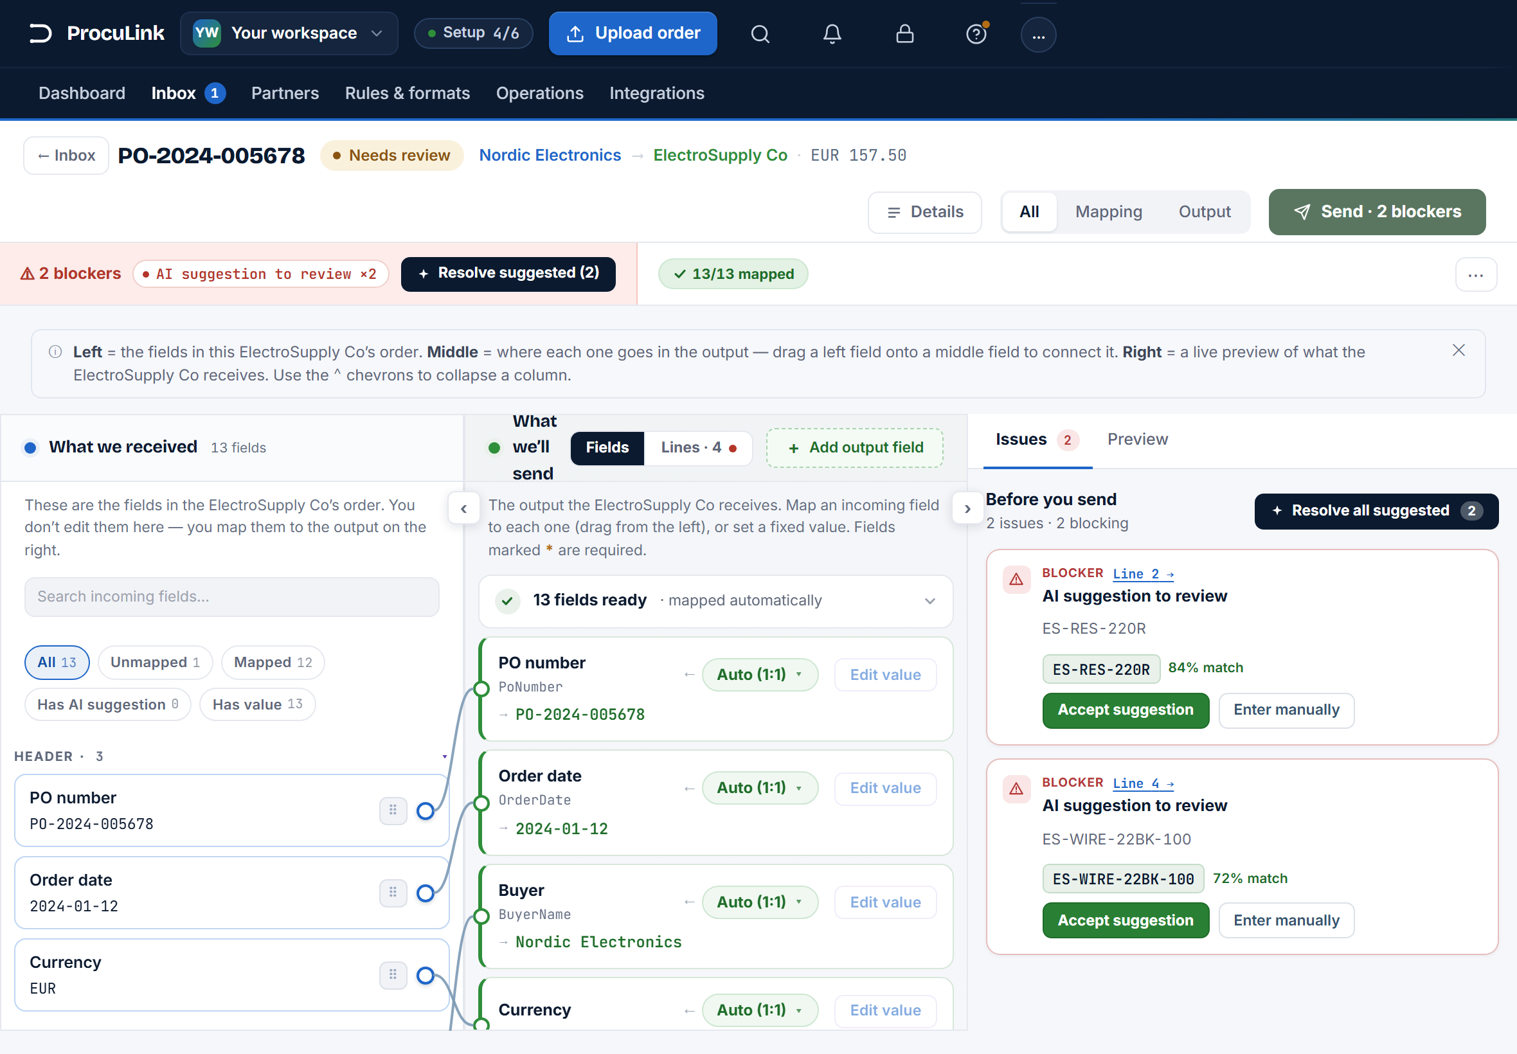Open Currency Auto (1:1) mapping dropdown
1517x1054 pixels.
(x=760, y=1009)
